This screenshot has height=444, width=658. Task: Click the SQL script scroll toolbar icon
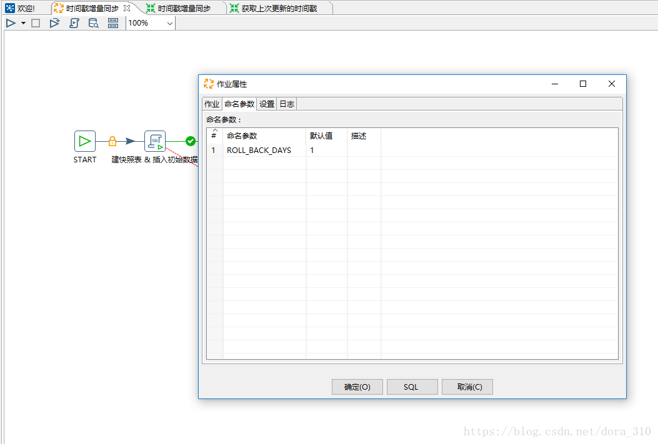[74, 23]
